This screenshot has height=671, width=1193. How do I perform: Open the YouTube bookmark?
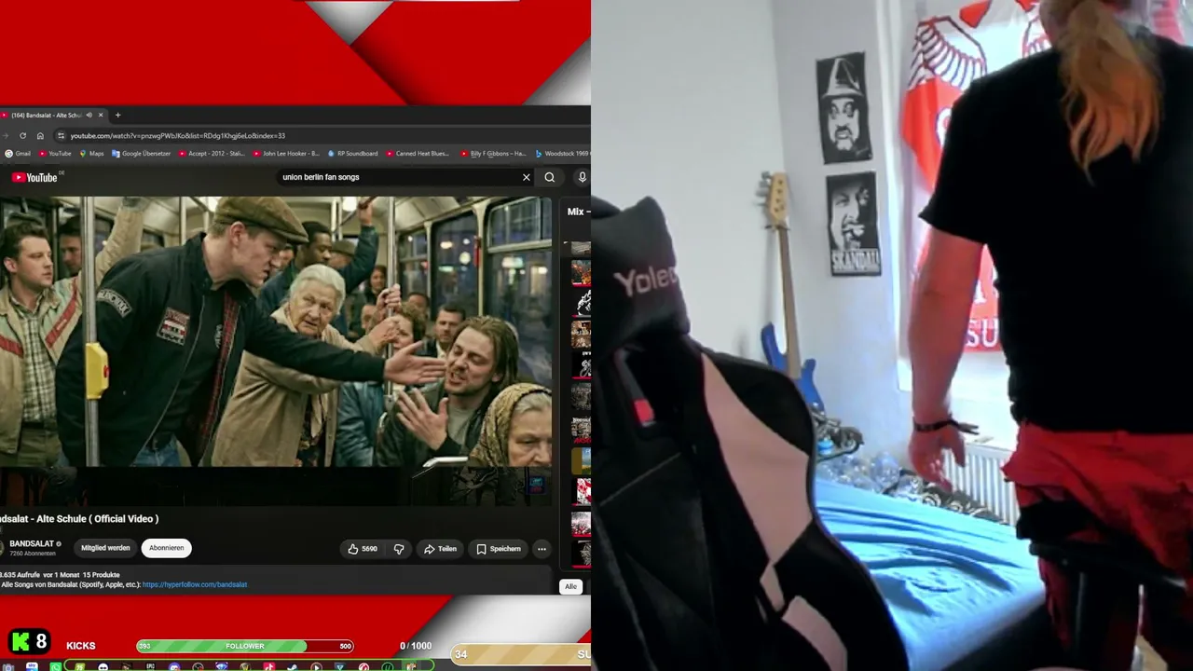click(55, 154)
